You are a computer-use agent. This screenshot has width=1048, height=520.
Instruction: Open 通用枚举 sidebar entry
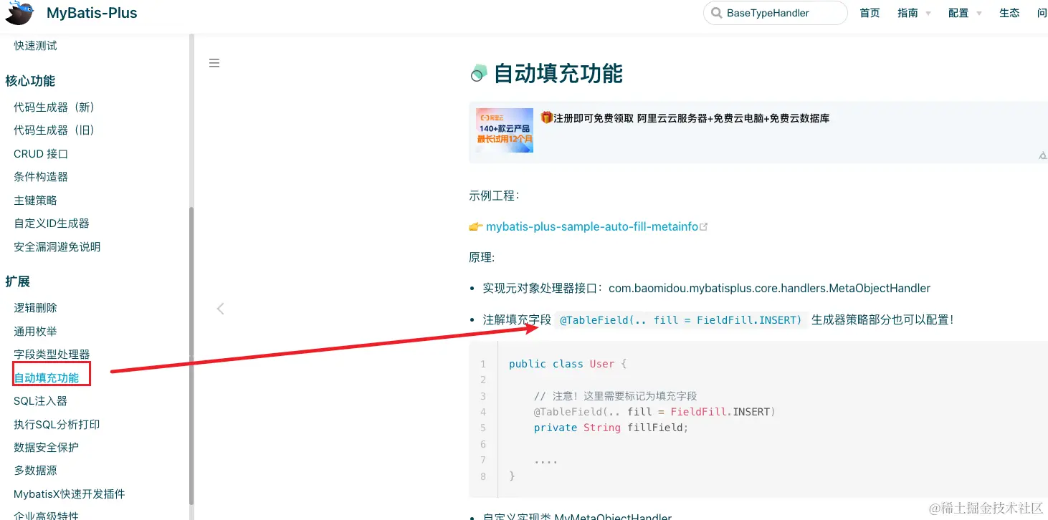click(35, 332)
